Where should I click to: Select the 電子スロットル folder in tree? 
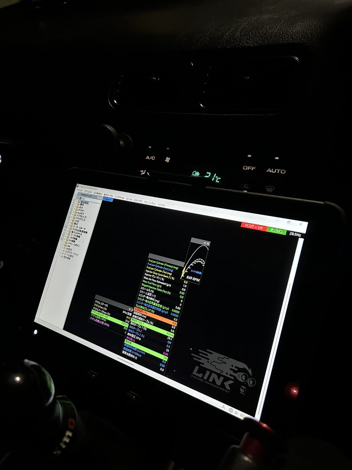pos(76,233)
